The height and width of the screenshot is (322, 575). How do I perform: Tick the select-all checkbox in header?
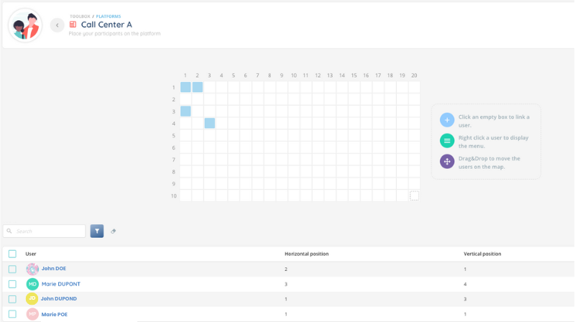click(12, 254)
